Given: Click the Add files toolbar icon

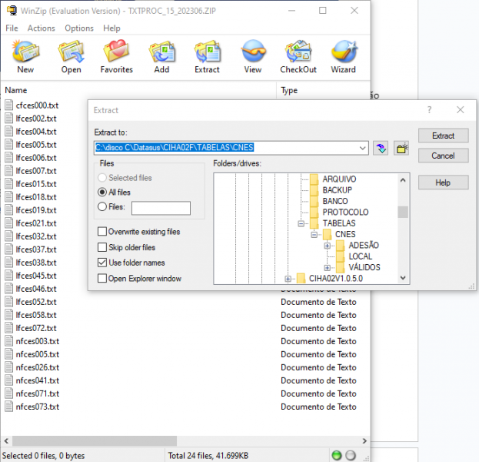Looking at the screenshot, I should click(x=161, y=56).
